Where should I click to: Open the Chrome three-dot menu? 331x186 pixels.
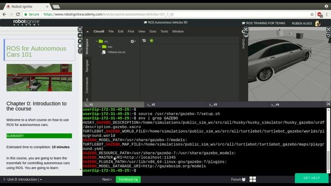[x=327, y=14]
